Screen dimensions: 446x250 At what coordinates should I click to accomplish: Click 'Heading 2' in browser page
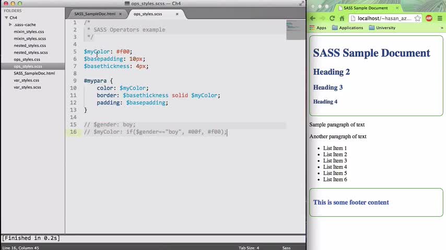[332, 72]
